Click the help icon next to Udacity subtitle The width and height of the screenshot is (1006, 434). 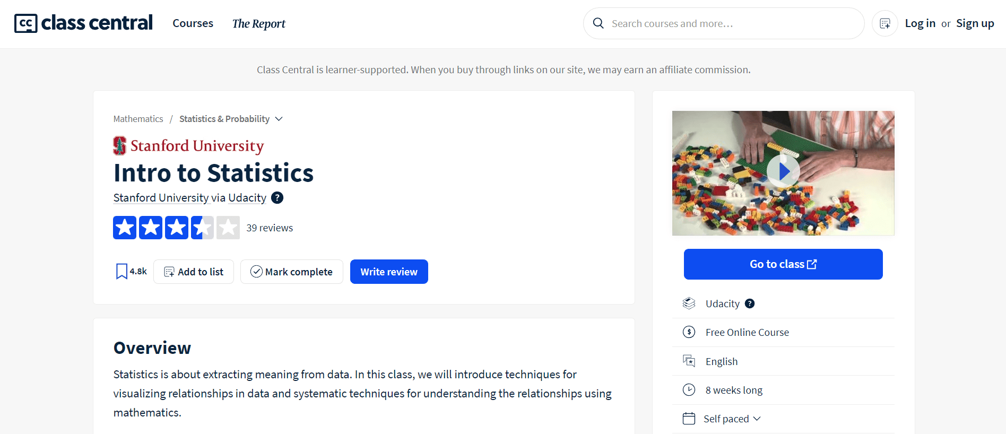pos(277,198)
